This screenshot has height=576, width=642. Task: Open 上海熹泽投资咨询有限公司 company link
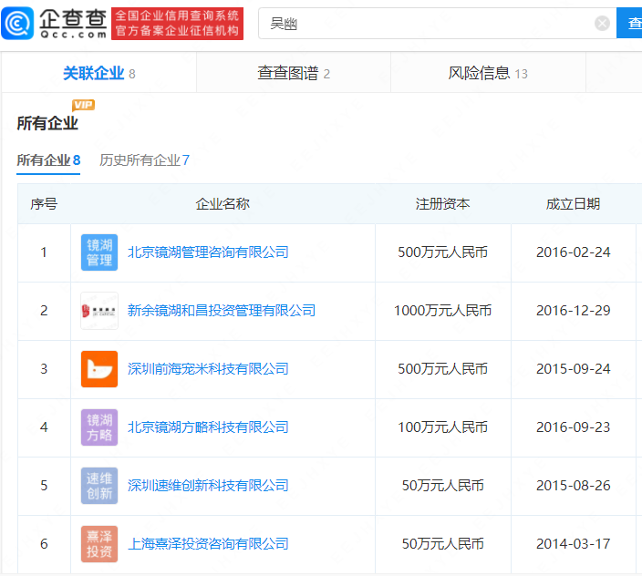[208, 544]
